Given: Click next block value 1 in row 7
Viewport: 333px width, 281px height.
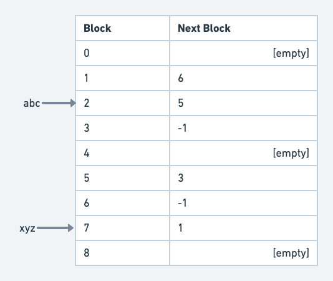Looking at the screenshot, I should pyautogui.click(x=180, y=228).
